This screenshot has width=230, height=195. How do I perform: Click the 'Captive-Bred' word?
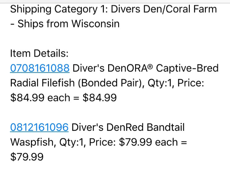(x=187, y=68)
